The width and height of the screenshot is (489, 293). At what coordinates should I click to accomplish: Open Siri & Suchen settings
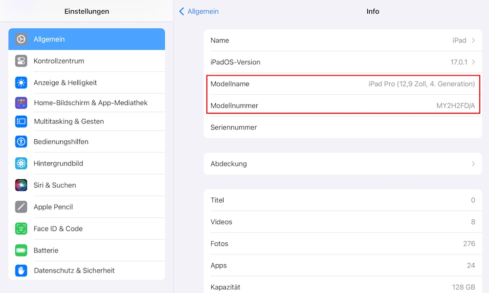click(x=87, y=185)
